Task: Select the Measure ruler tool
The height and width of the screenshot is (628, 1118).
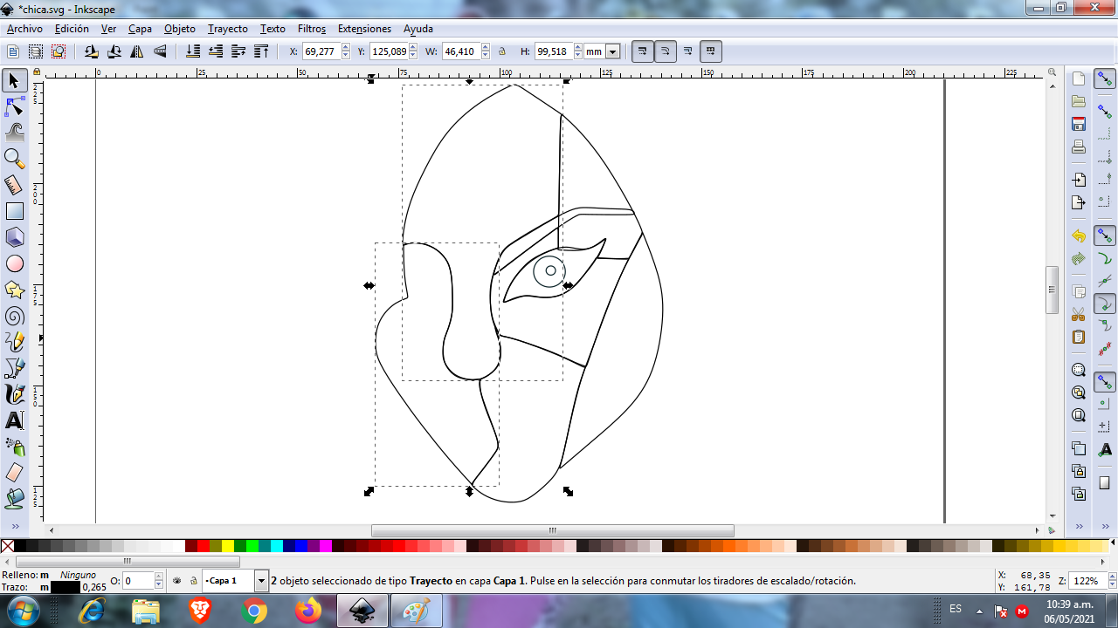Action: click(14, 185)
